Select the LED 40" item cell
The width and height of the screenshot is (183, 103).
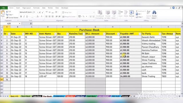pos(48,76)
